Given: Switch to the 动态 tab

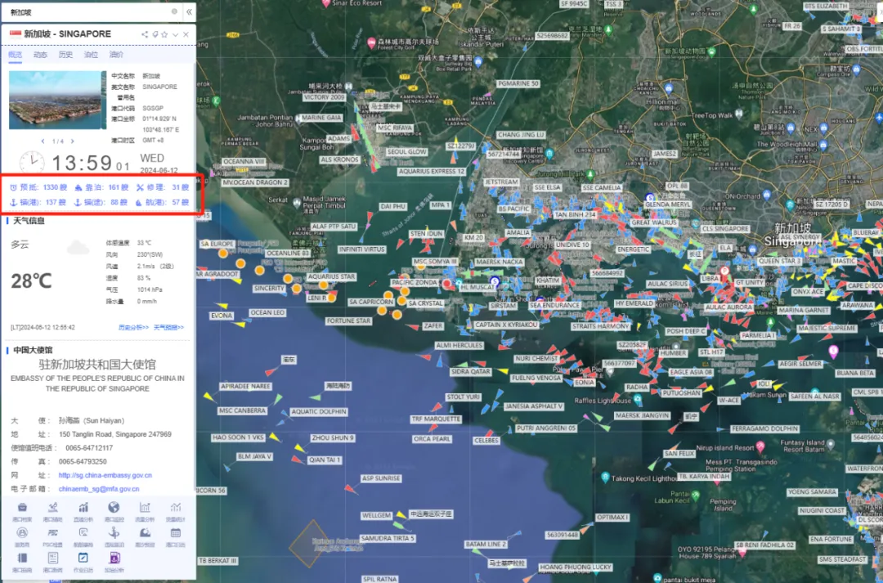Looking at the screenshot, I should (x=40, y=55).
